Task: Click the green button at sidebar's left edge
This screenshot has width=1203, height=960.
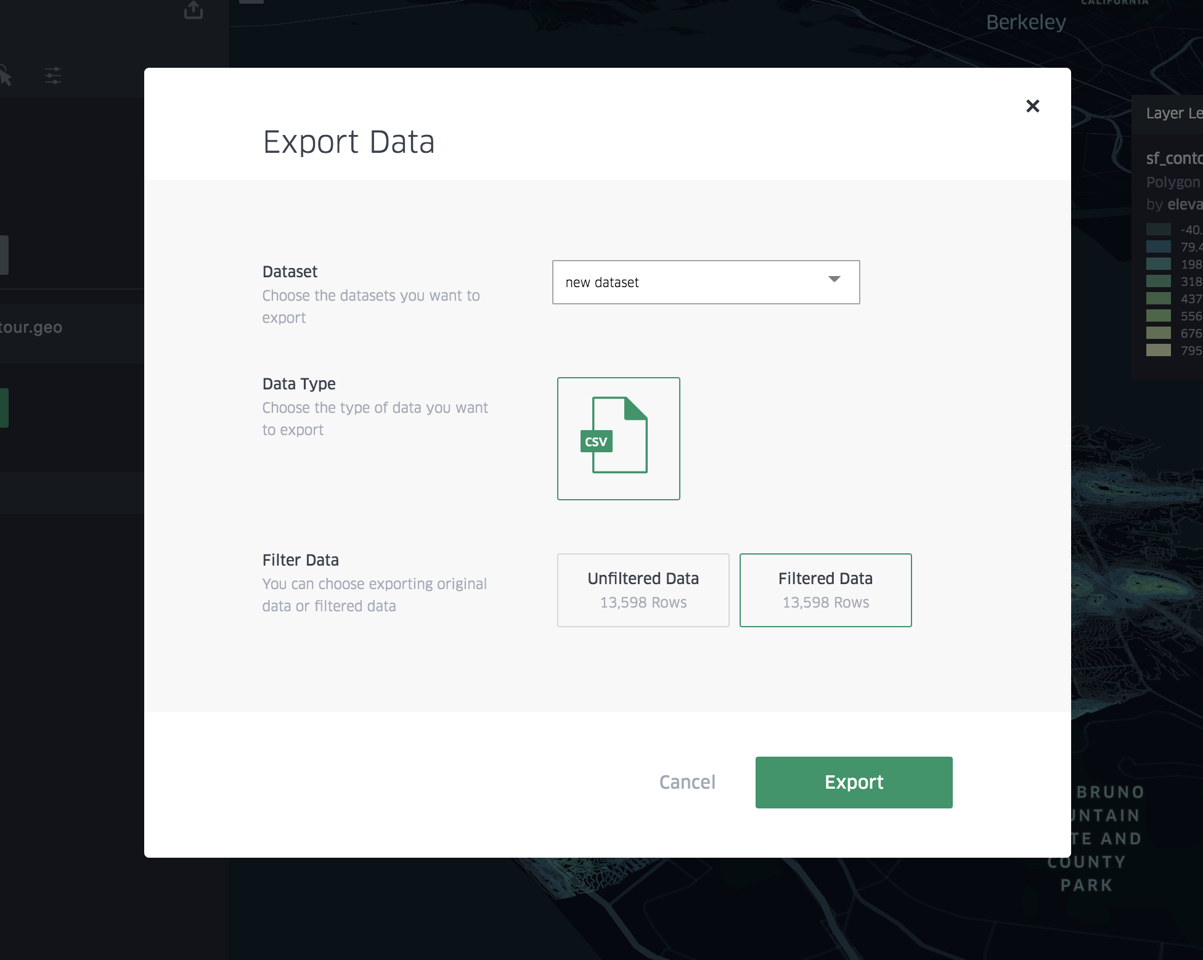Action: pos(4,407)
